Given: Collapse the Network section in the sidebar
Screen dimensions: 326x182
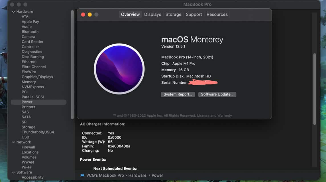Looking at the screenshot, I should pos(13,142).
